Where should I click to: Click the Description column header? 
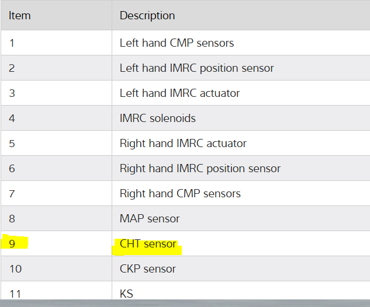click(147, 15)
